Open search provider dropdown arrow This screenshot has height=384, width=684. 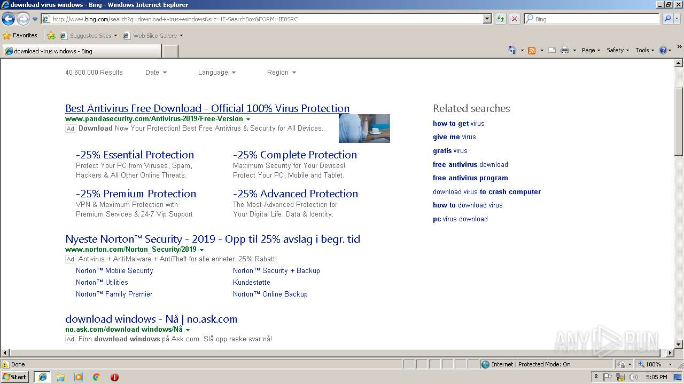tap(677, 19)
